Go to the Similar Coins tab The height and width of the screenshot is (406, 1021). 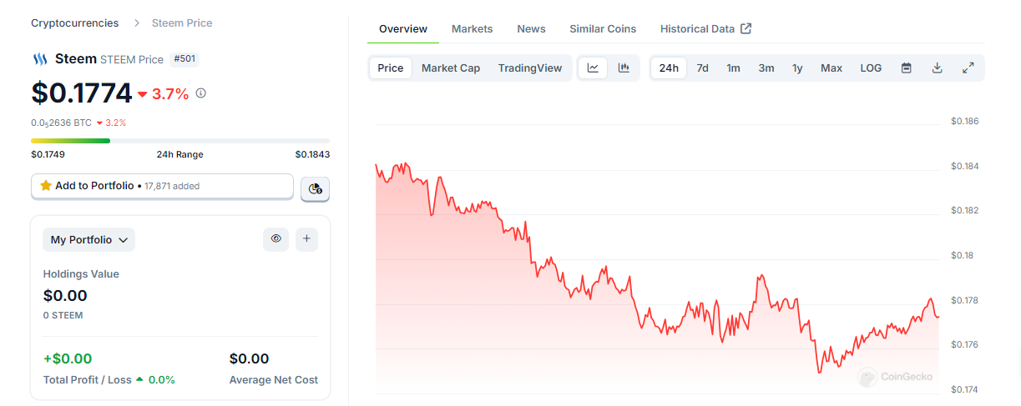click(x=603, y=29)
